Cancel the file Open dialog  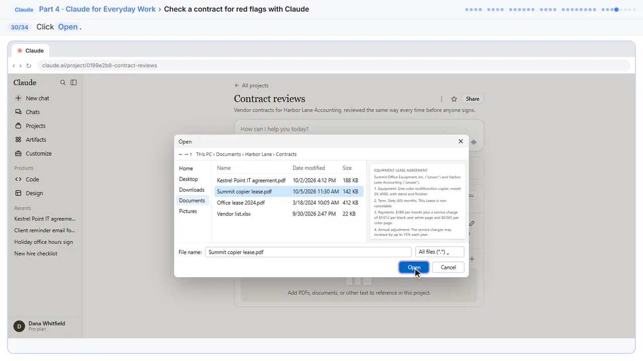448,268
